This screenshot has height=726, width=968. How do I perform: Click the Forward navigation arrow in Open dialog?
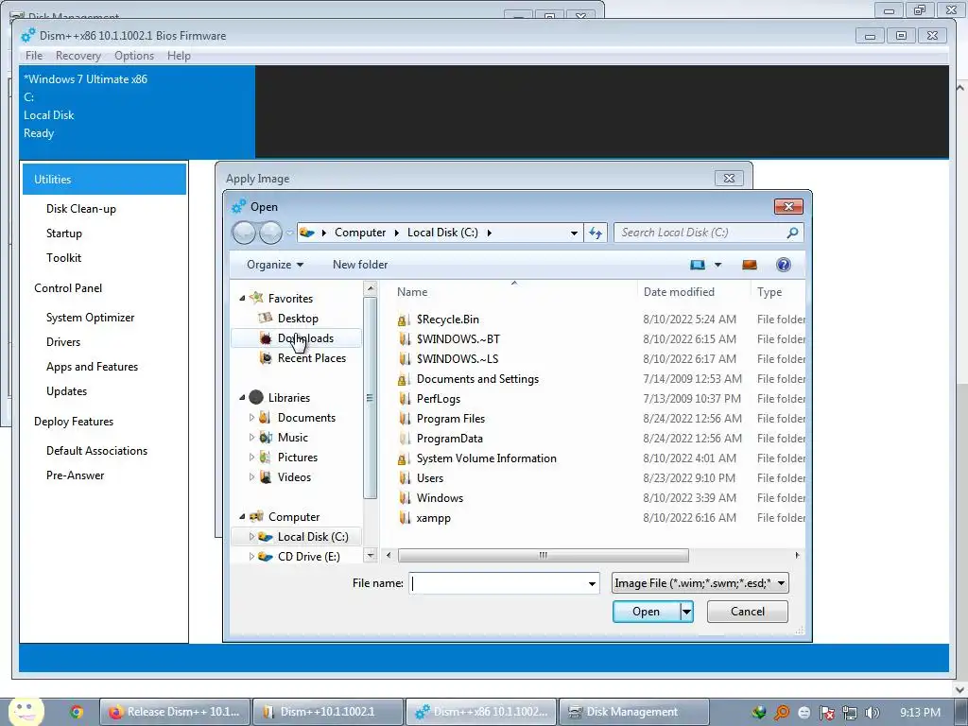(269, 233)
